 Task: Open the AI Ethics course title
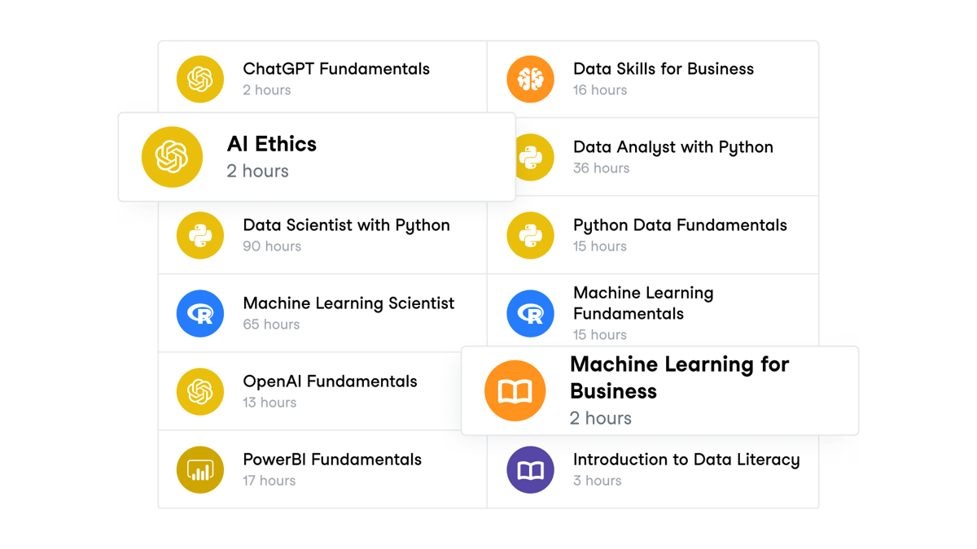272,145
